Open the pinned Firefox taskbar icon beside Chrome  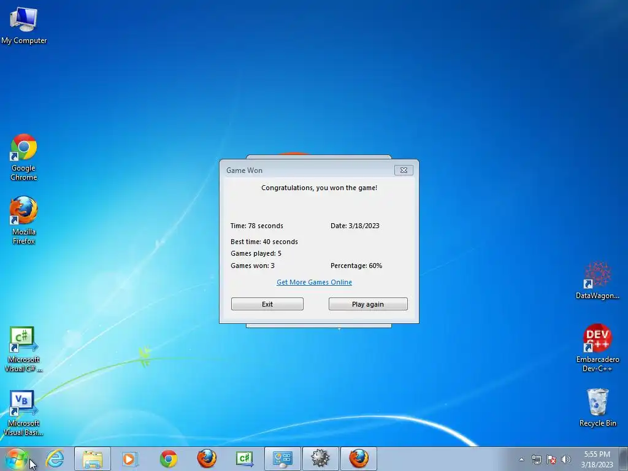tap(207, 459)
